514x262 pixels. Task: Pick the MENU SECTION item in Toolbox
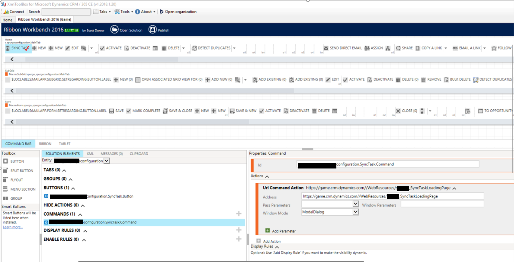19,189
